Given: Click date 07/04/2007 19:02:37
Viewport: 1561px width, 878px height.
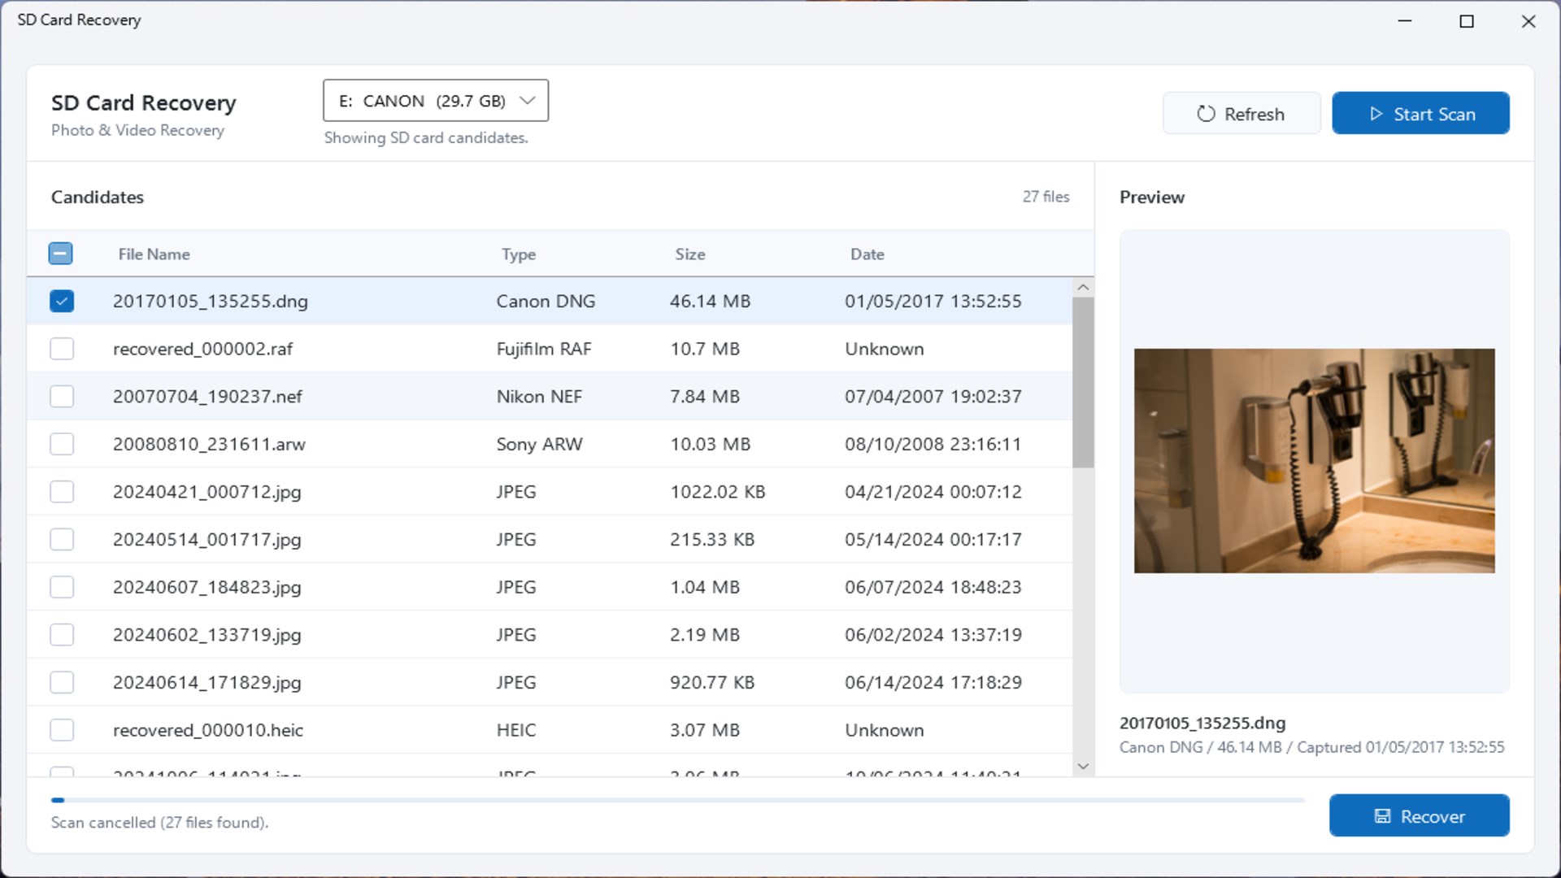Looking at the screenshot, I should tap(933, 396).
